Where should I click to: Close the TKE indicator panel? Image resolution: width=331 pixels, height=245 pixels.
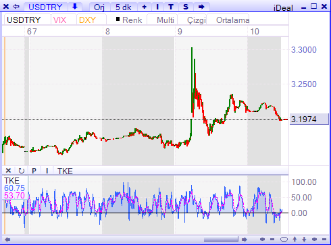pos(8,171)
